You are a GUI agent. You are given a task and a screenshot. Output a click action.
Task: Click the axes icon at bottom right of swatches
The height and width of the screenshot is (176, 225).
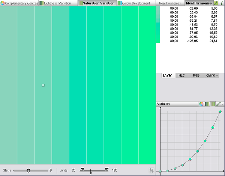(x=151, y=170)
